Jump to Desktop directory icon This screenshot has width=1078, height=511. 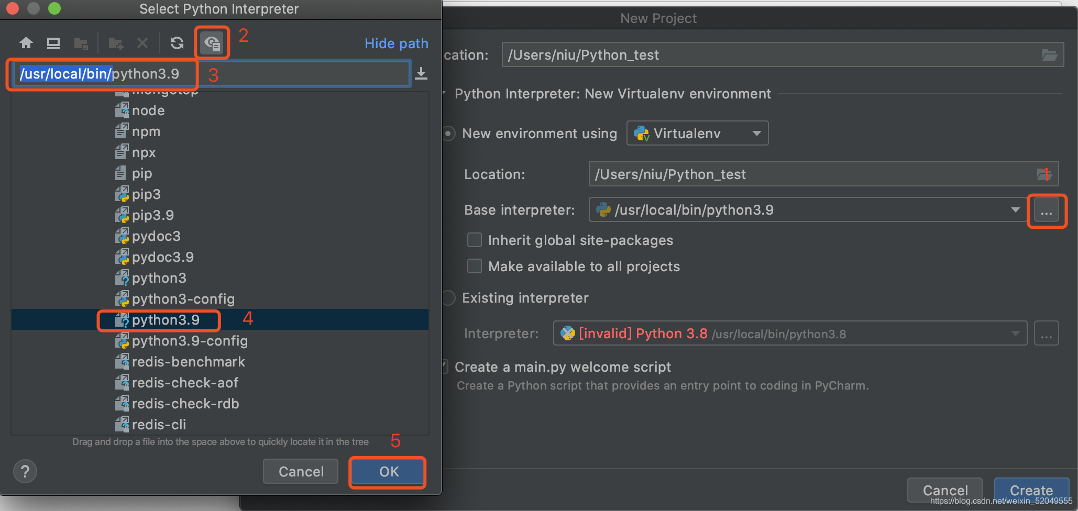[53, 43]
